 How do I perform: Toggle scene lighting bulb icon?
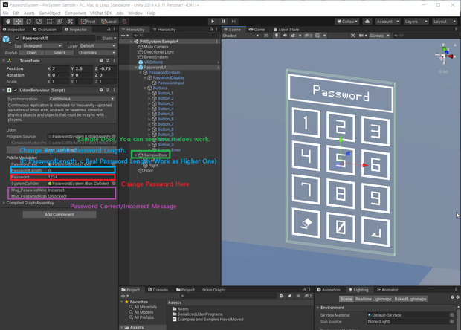(x=277, y=36)
